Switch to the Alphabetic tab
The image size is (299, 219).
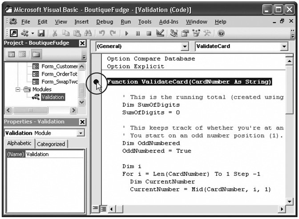(19, 143)
